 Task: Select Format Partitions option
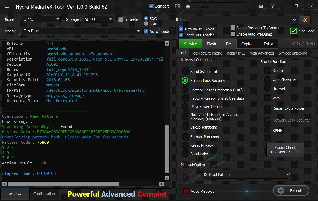coord(185,137)
